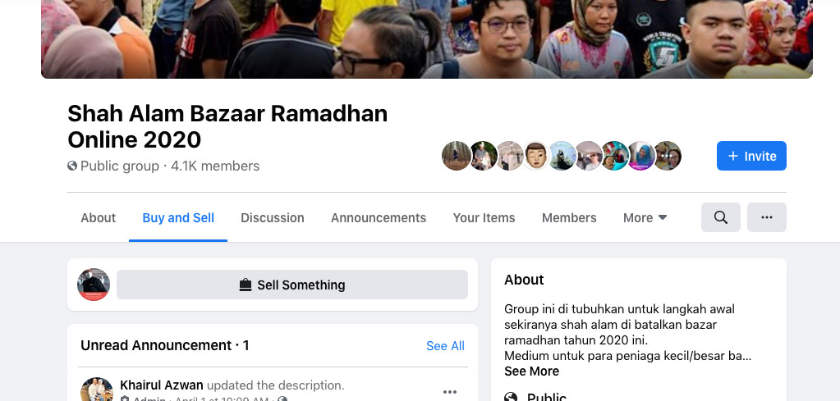The width and height of the screenshot is (840, 401).
Task: Open Khairul Azwan's profile picture
Action: (x=97, y=390)
